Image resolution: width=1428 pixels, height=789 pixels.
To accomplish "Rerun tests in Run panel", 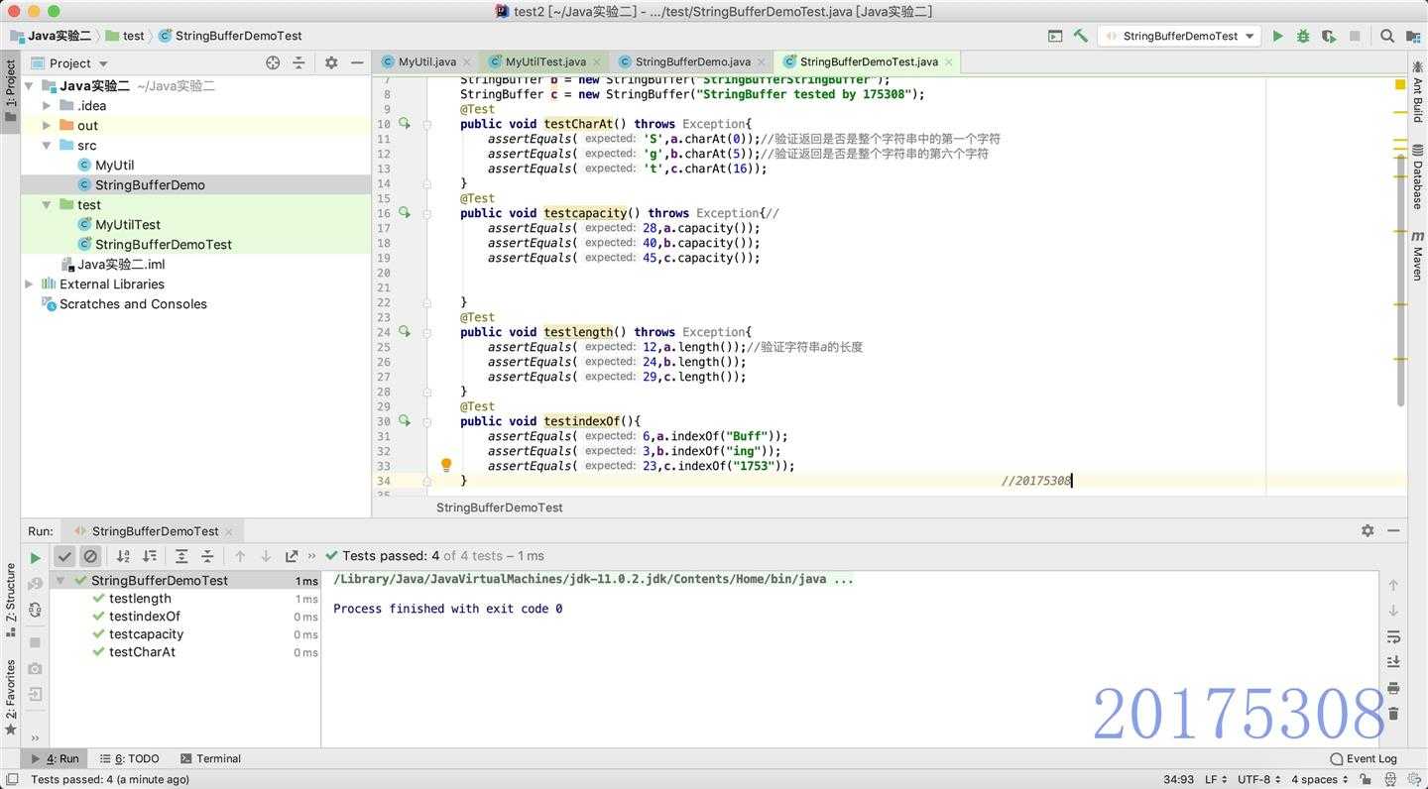I will (35, 557).
